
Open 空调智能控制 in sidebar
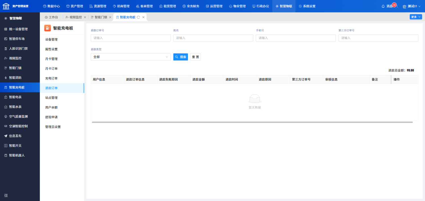click(20, 126)
